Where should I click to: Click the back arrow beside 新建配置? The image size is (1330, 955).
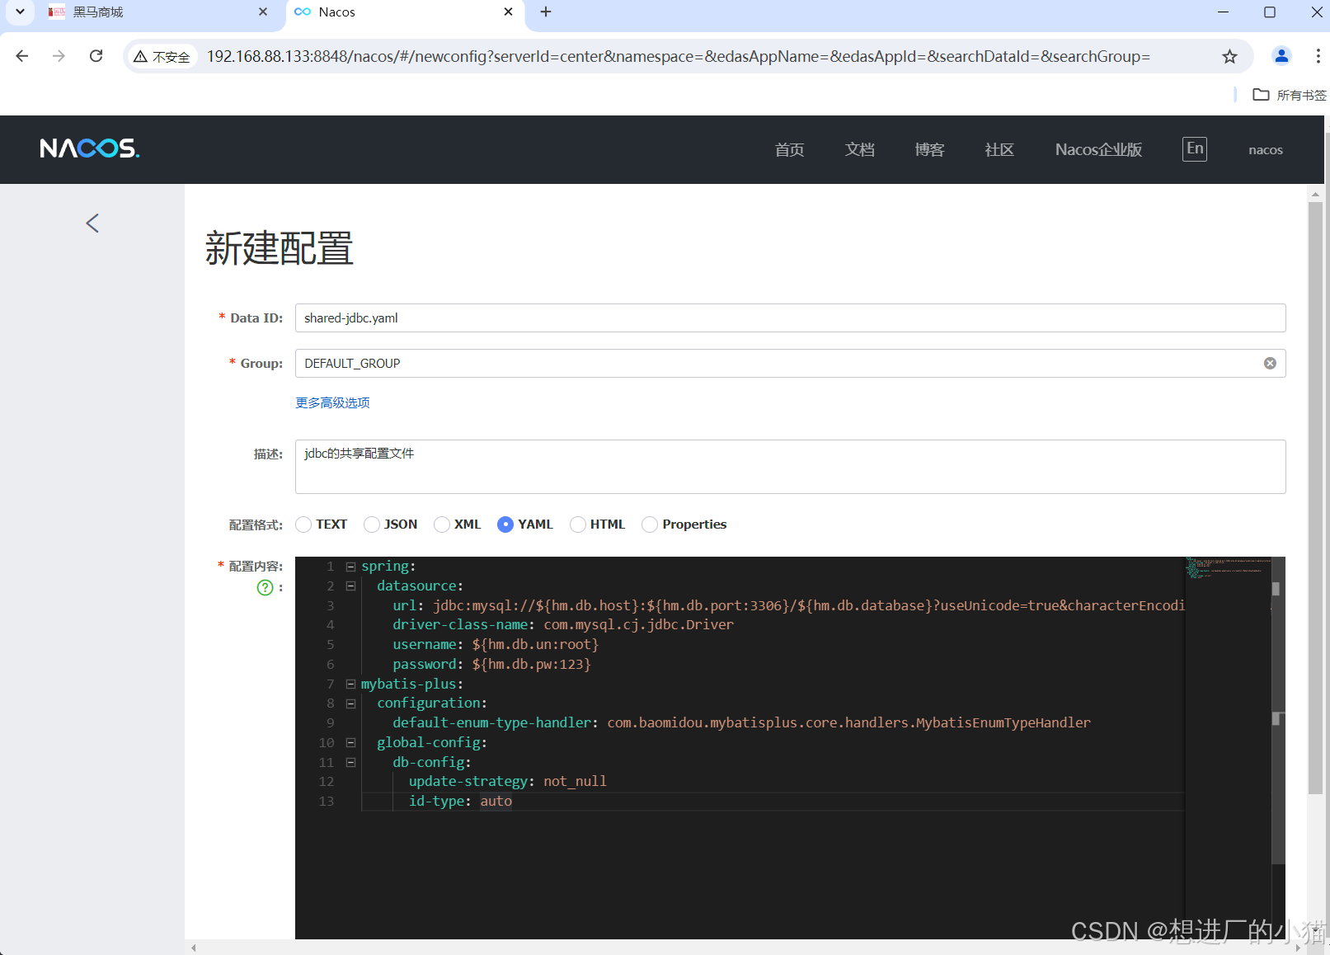click(92, 223)
